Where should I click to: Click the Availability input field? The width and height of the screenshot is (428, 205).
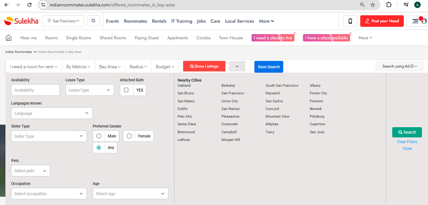(35, 90)
